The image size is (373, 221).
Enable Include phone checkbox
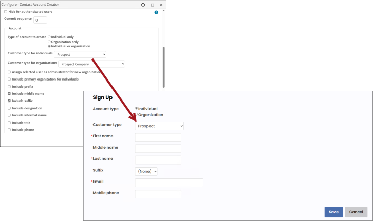click(9, 130)
